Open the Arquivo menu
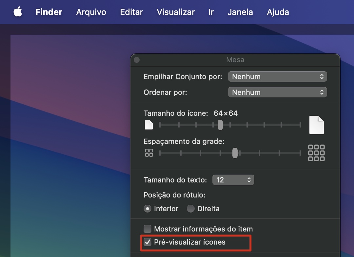This screenshot has height=257, width=354. [x=91, y=12]
